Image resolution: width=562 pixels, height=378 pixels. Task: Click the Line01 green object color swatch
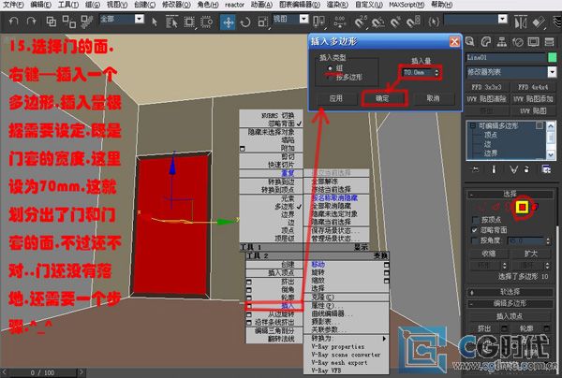click(553, 57)
